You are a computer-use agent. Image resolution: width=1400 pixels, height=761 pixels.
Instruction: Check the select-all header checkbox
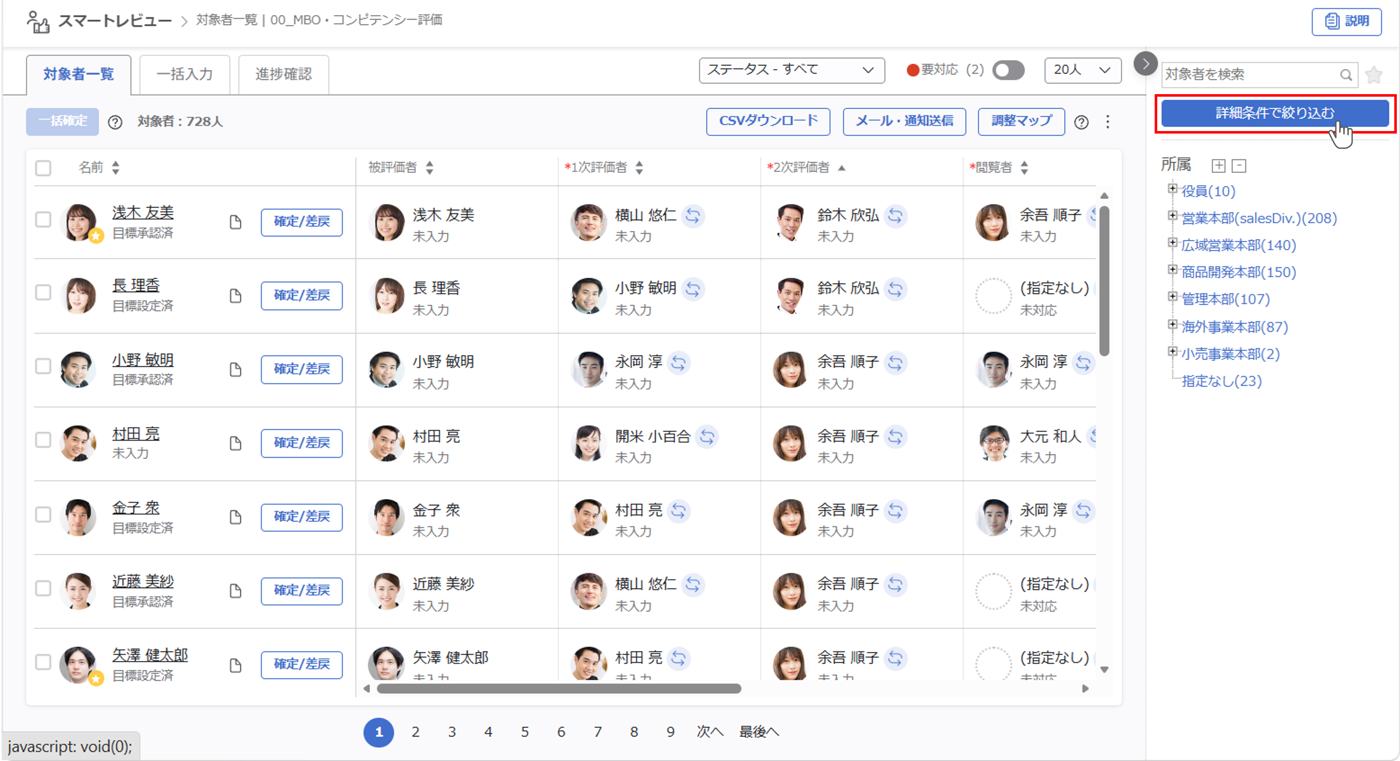(x=43, y=168)
